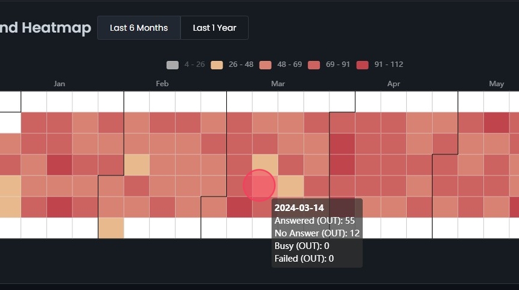Viewport: 519px width, 290px height.
Task: Click the 48 - 69 legend color box
Action: coord(265,65)
